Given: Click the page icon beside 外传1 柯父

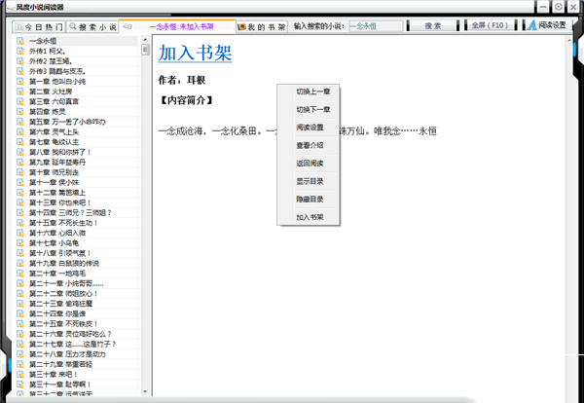Looking at the screenshot, I should point(20,51).
